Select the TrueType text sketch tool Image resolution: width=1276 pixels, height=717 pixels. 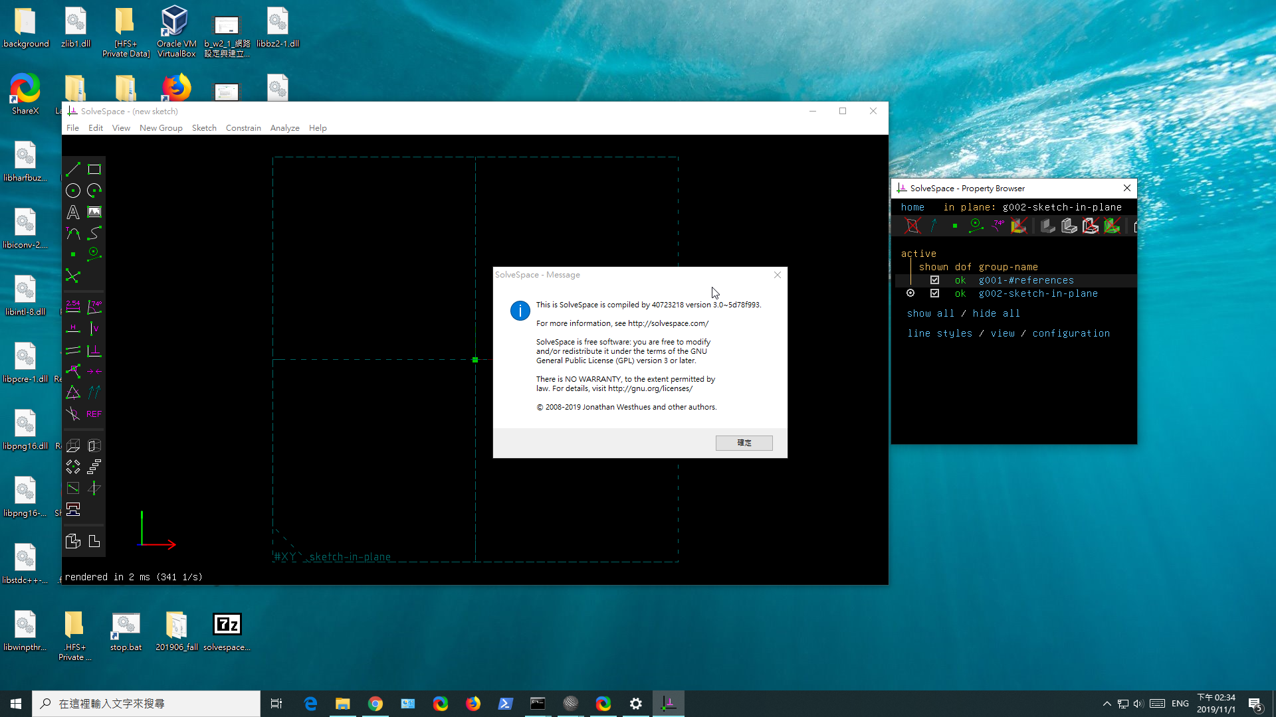[73, 212]
